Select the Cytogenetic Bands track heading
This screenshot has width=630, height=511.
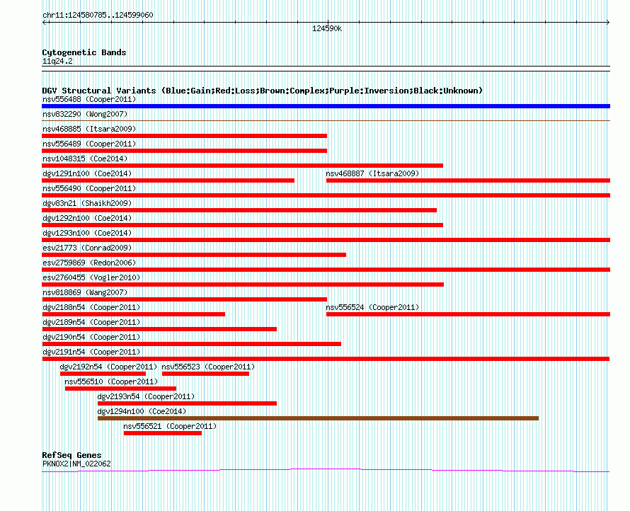(84, 52)
